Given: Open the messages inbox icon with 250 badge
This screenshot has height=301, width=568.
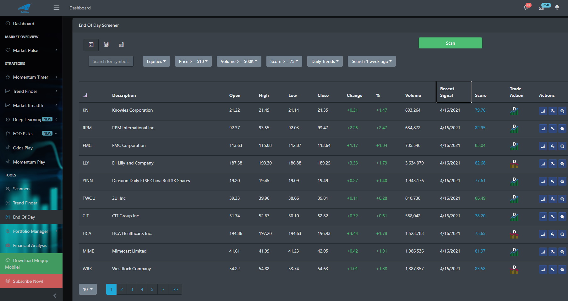Looking at the screenshot, I should (541, 8).
